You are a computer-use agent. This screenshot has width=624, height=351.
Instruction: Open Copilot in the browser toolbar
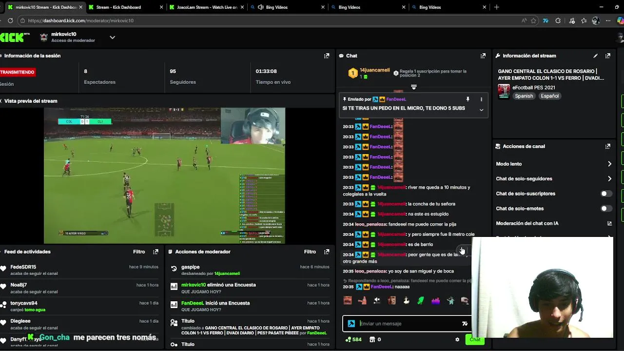(x=621, y=20)
